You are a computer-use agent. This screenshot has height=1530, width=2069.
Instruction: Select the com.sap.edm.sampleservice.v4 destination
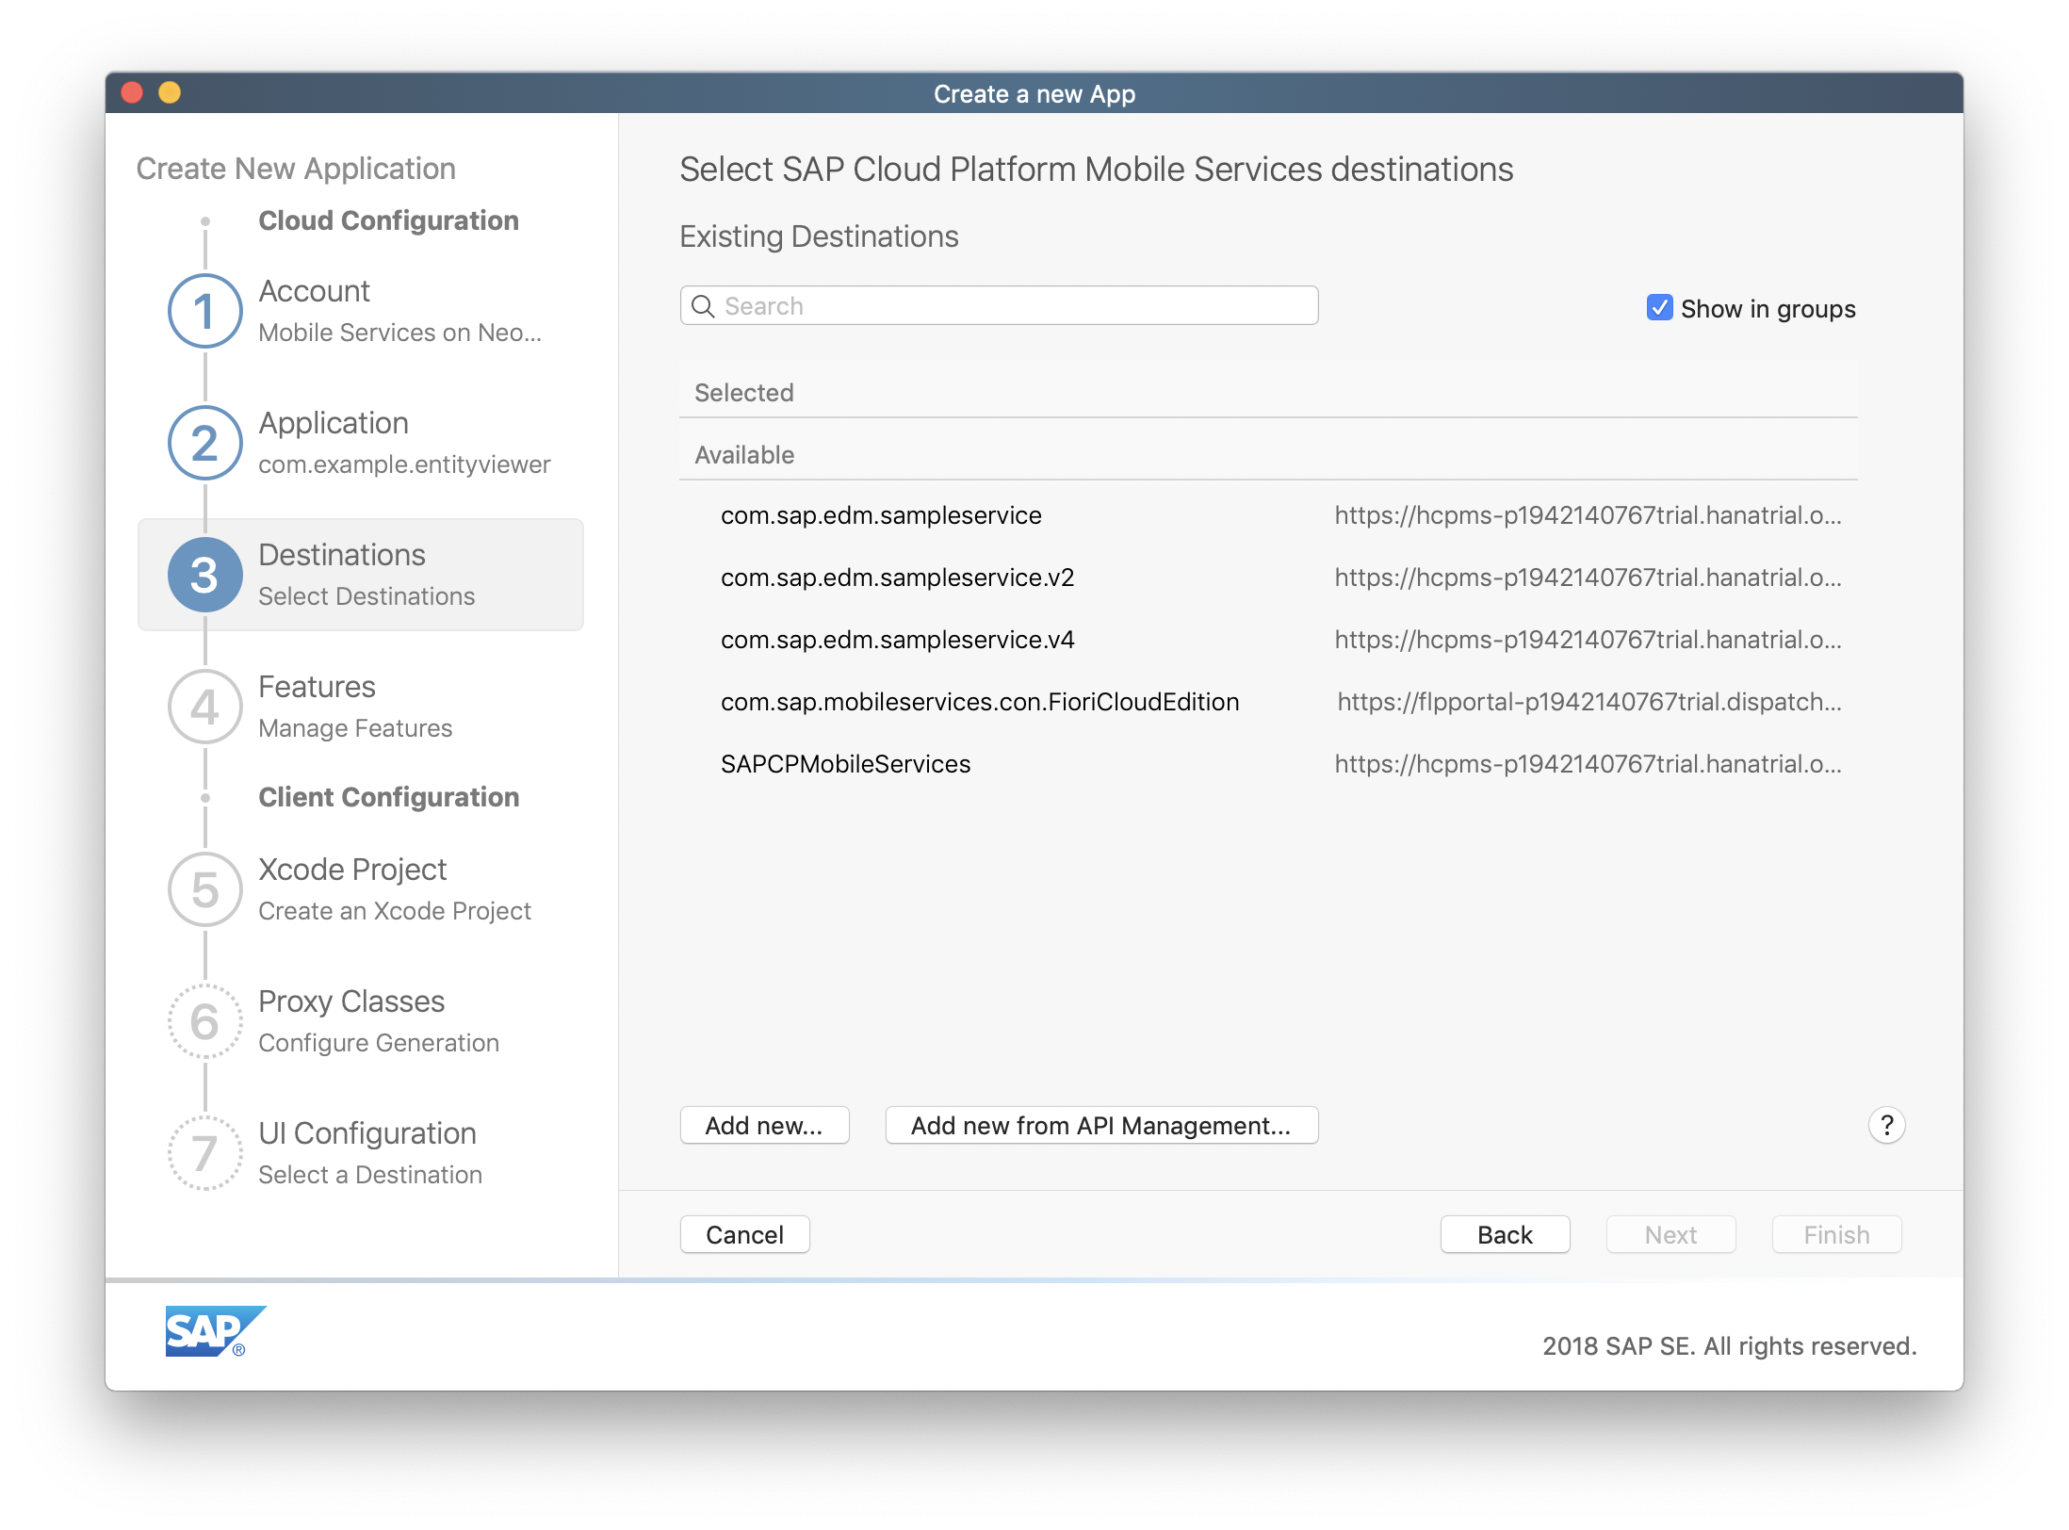[1268, 640]
